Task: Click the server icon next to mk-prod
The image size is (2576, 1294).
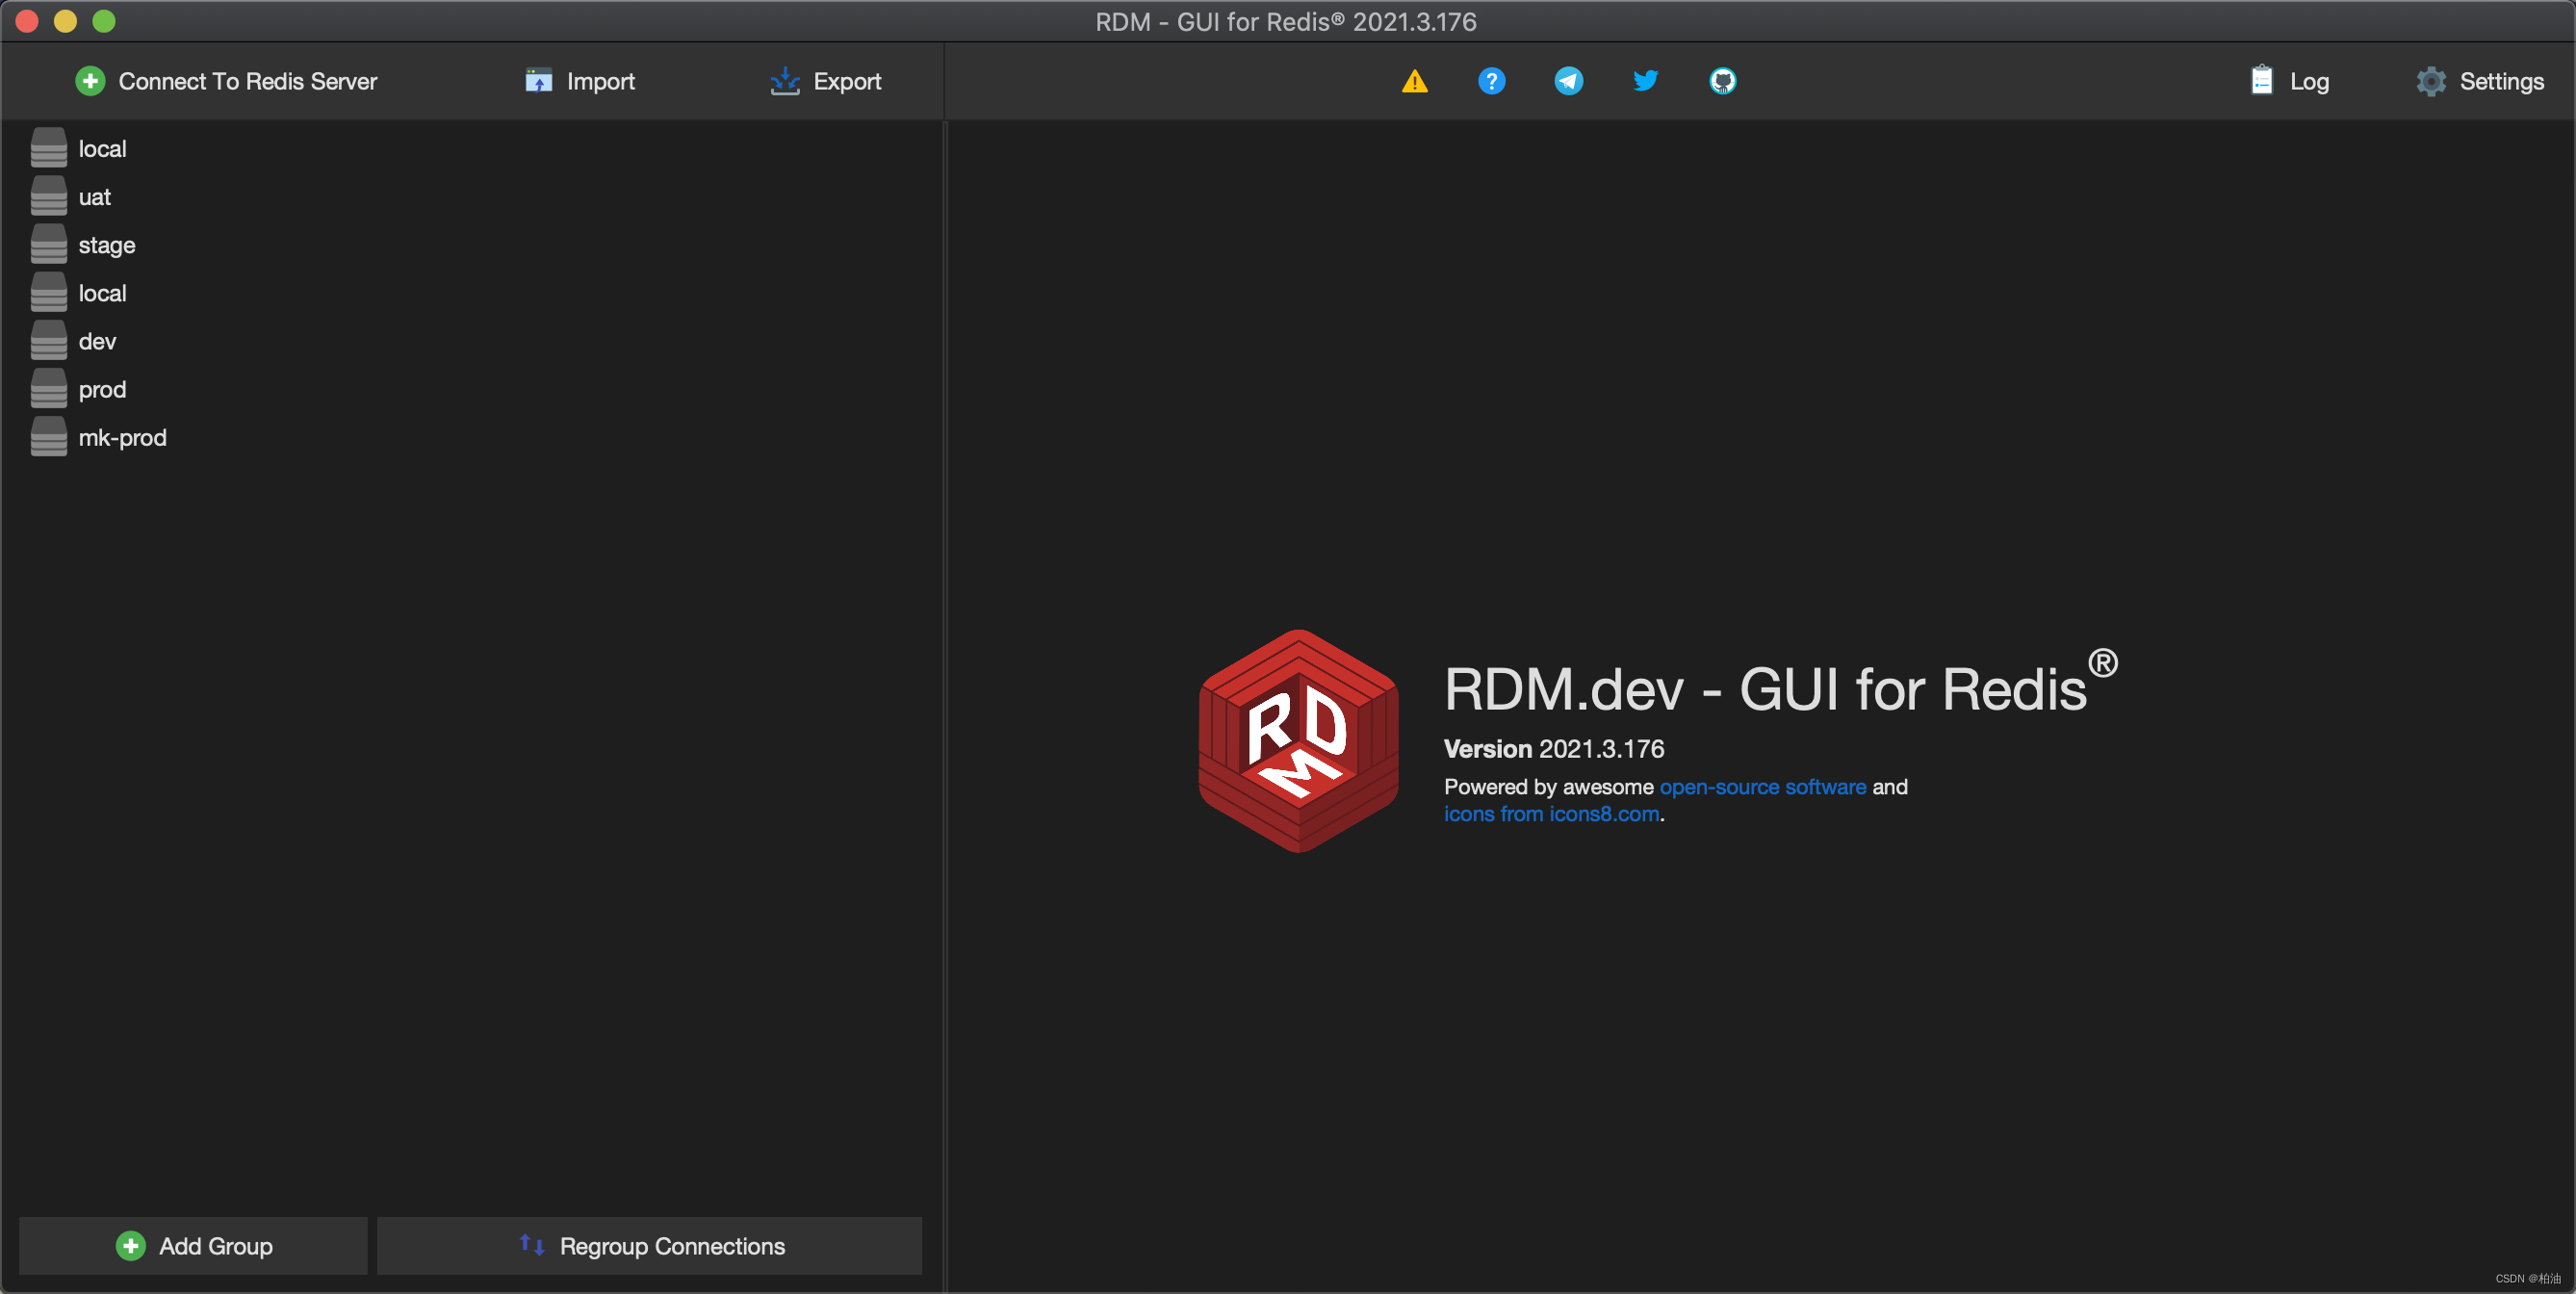Action: point(48,438)
